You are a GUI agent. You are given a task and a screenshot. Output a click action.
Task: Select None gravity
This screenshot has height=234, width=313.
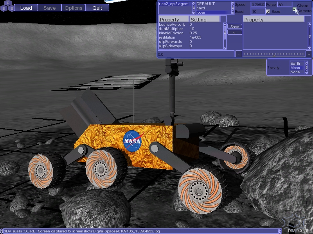tap(297, 72)
